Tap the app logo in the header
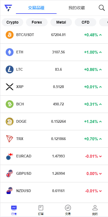Screen dimensions: 108x217 click(8, 8)
